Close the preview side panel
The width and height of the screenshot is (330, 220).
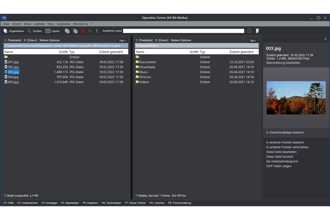[325, 39]
